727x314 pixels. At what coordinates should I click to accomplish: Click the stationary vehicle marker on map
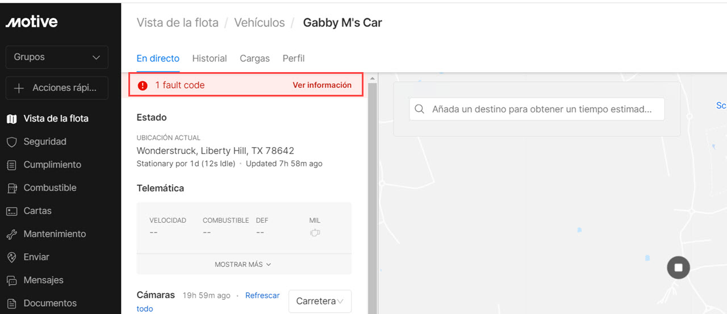(x=678, y=267)
